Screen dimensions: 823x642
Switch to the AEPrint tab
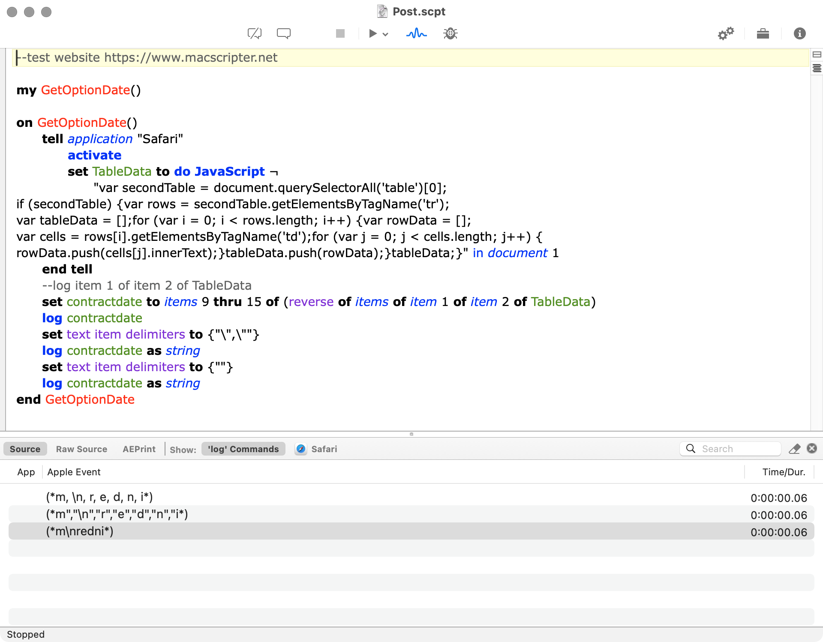click(139, 449)
